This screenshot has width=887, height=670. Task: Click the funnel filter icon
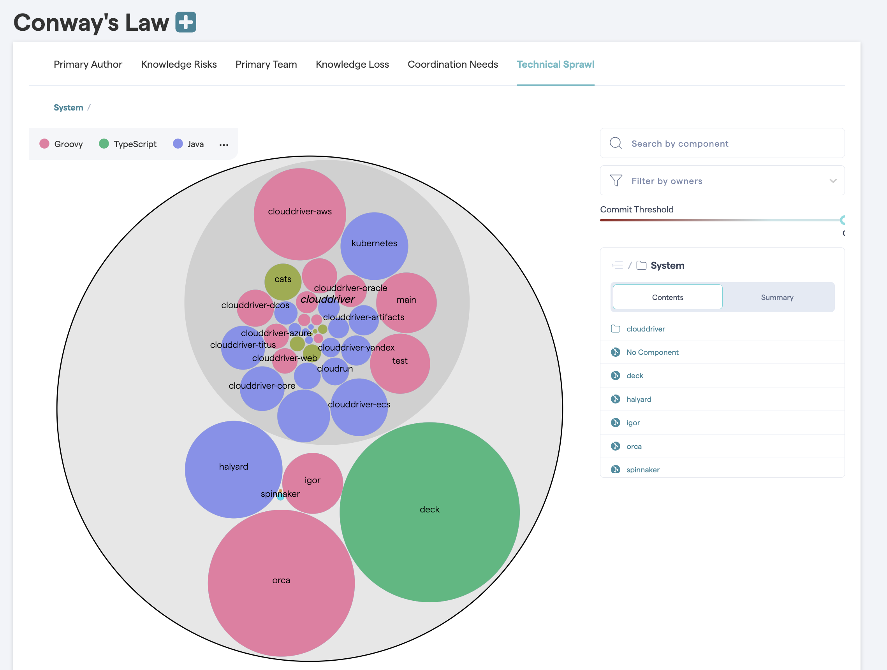click(616, 181)
